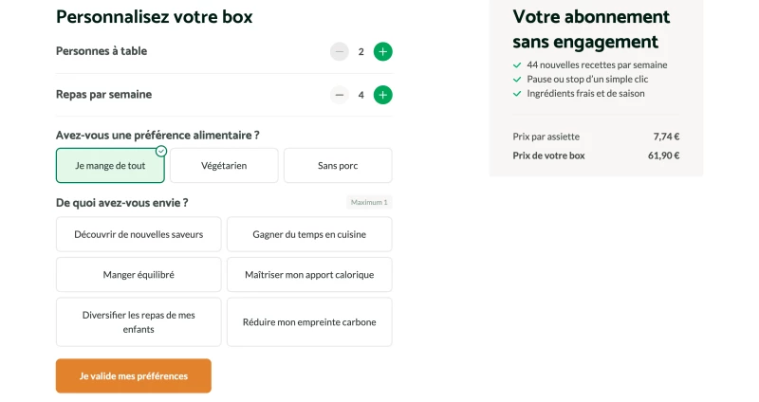Increase Repas par semaine count
The height and width of the screenshot is (402, 759).
pyautogui.click(x=382, y=95)
